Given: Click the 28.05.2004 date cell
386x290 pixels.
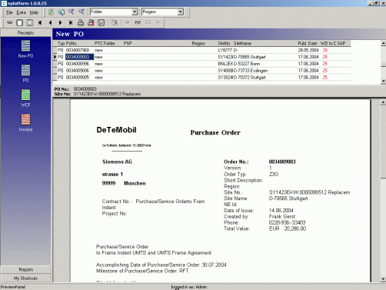Looking at the screenshot, I should [x=308, y=50].
